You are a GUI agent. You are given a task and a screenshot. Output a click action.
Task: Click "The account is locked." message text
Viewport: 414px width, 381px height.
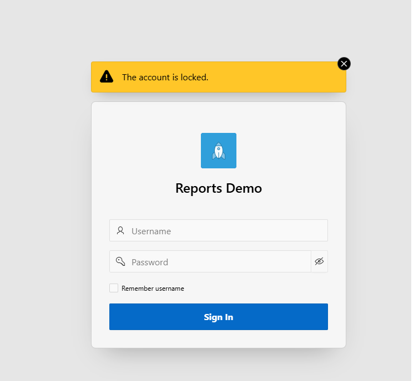165,77
